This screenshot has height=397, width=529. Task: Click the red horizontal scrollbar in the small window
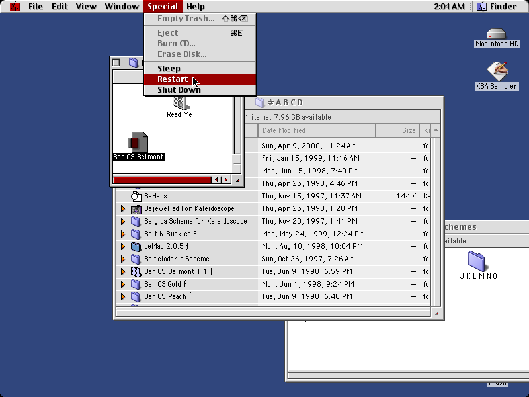click(x=163, y=180)
